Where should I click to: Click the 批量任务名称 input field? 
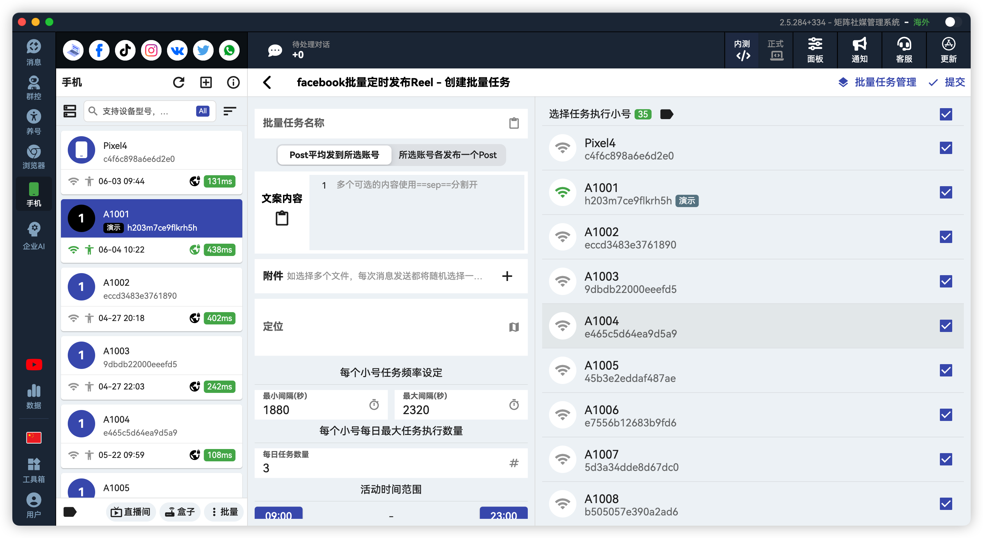(391, 123)
